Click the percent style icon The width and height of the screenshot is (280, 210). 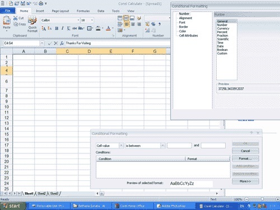pyautogui.click(x=153, y=24)
